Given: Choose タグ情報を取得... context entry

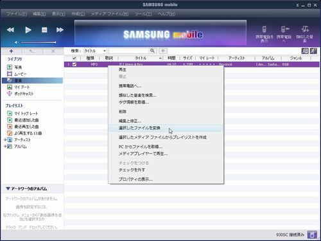Looking at the screenshot, I should click(x=166, y=102).
